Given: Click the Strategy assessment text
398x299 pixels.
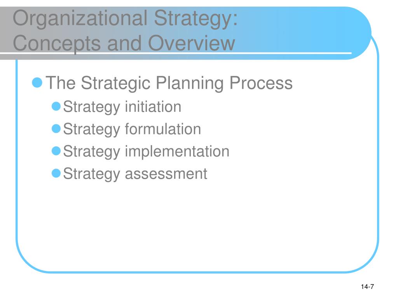Looking at the screenshot, I should pos(135,174).
